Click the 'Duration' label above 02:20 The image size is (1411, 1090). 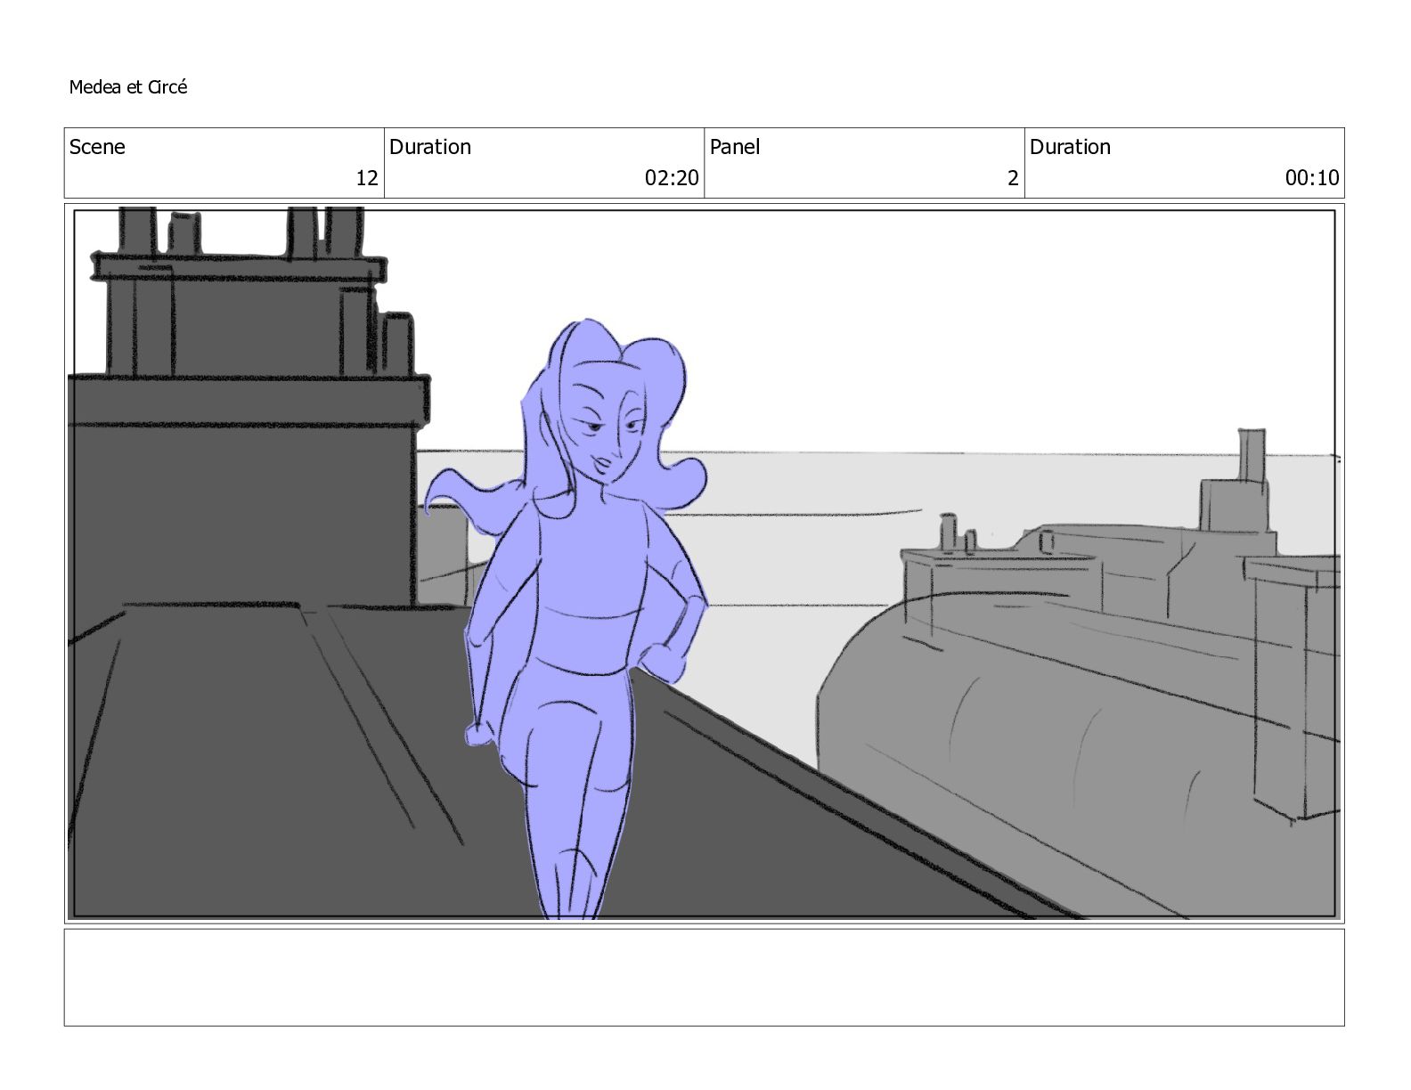point(430,147)
